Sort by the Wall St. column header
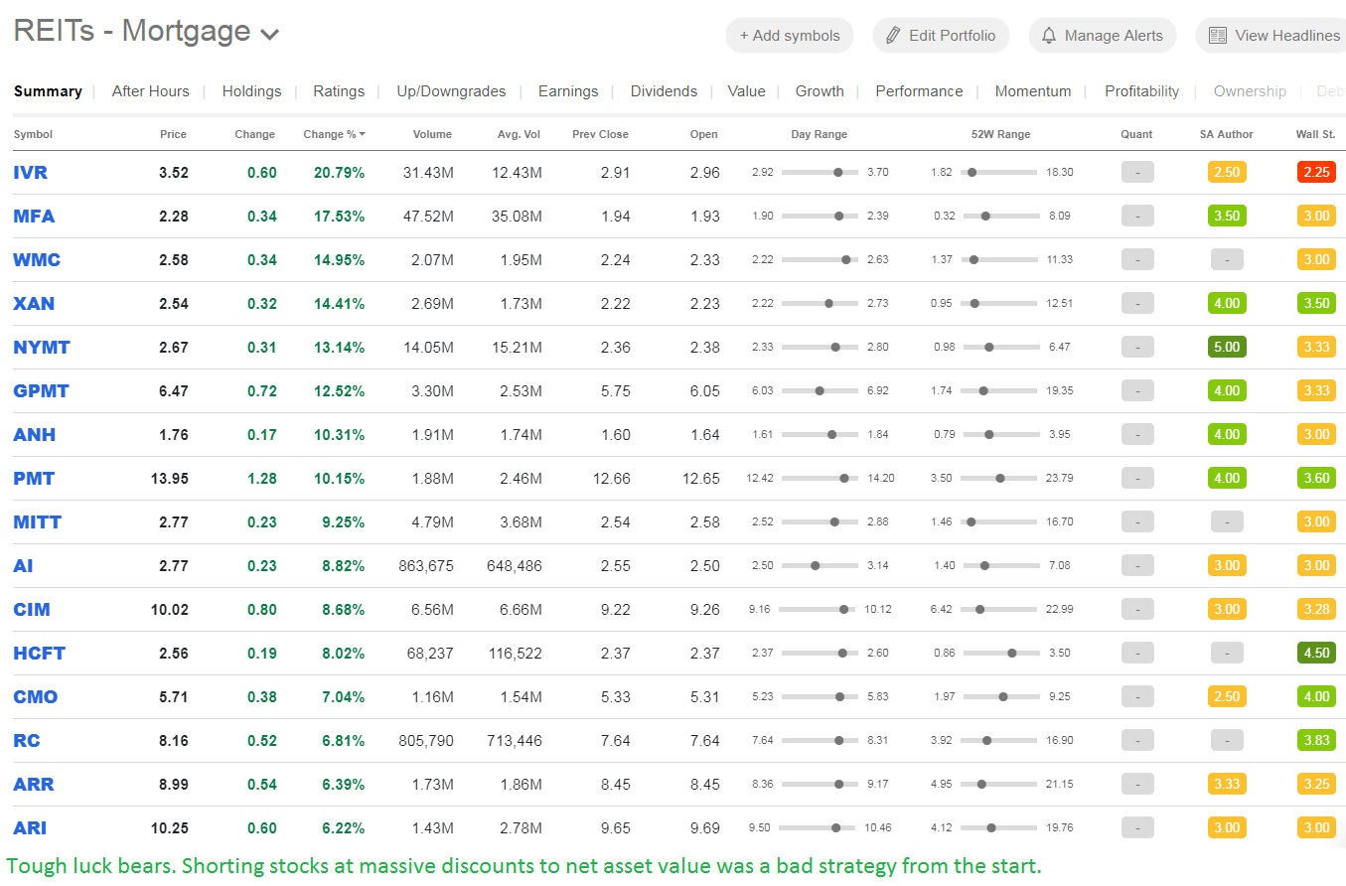Image resolution: width=1346 pixels, height=886 pixels. 1315,134
